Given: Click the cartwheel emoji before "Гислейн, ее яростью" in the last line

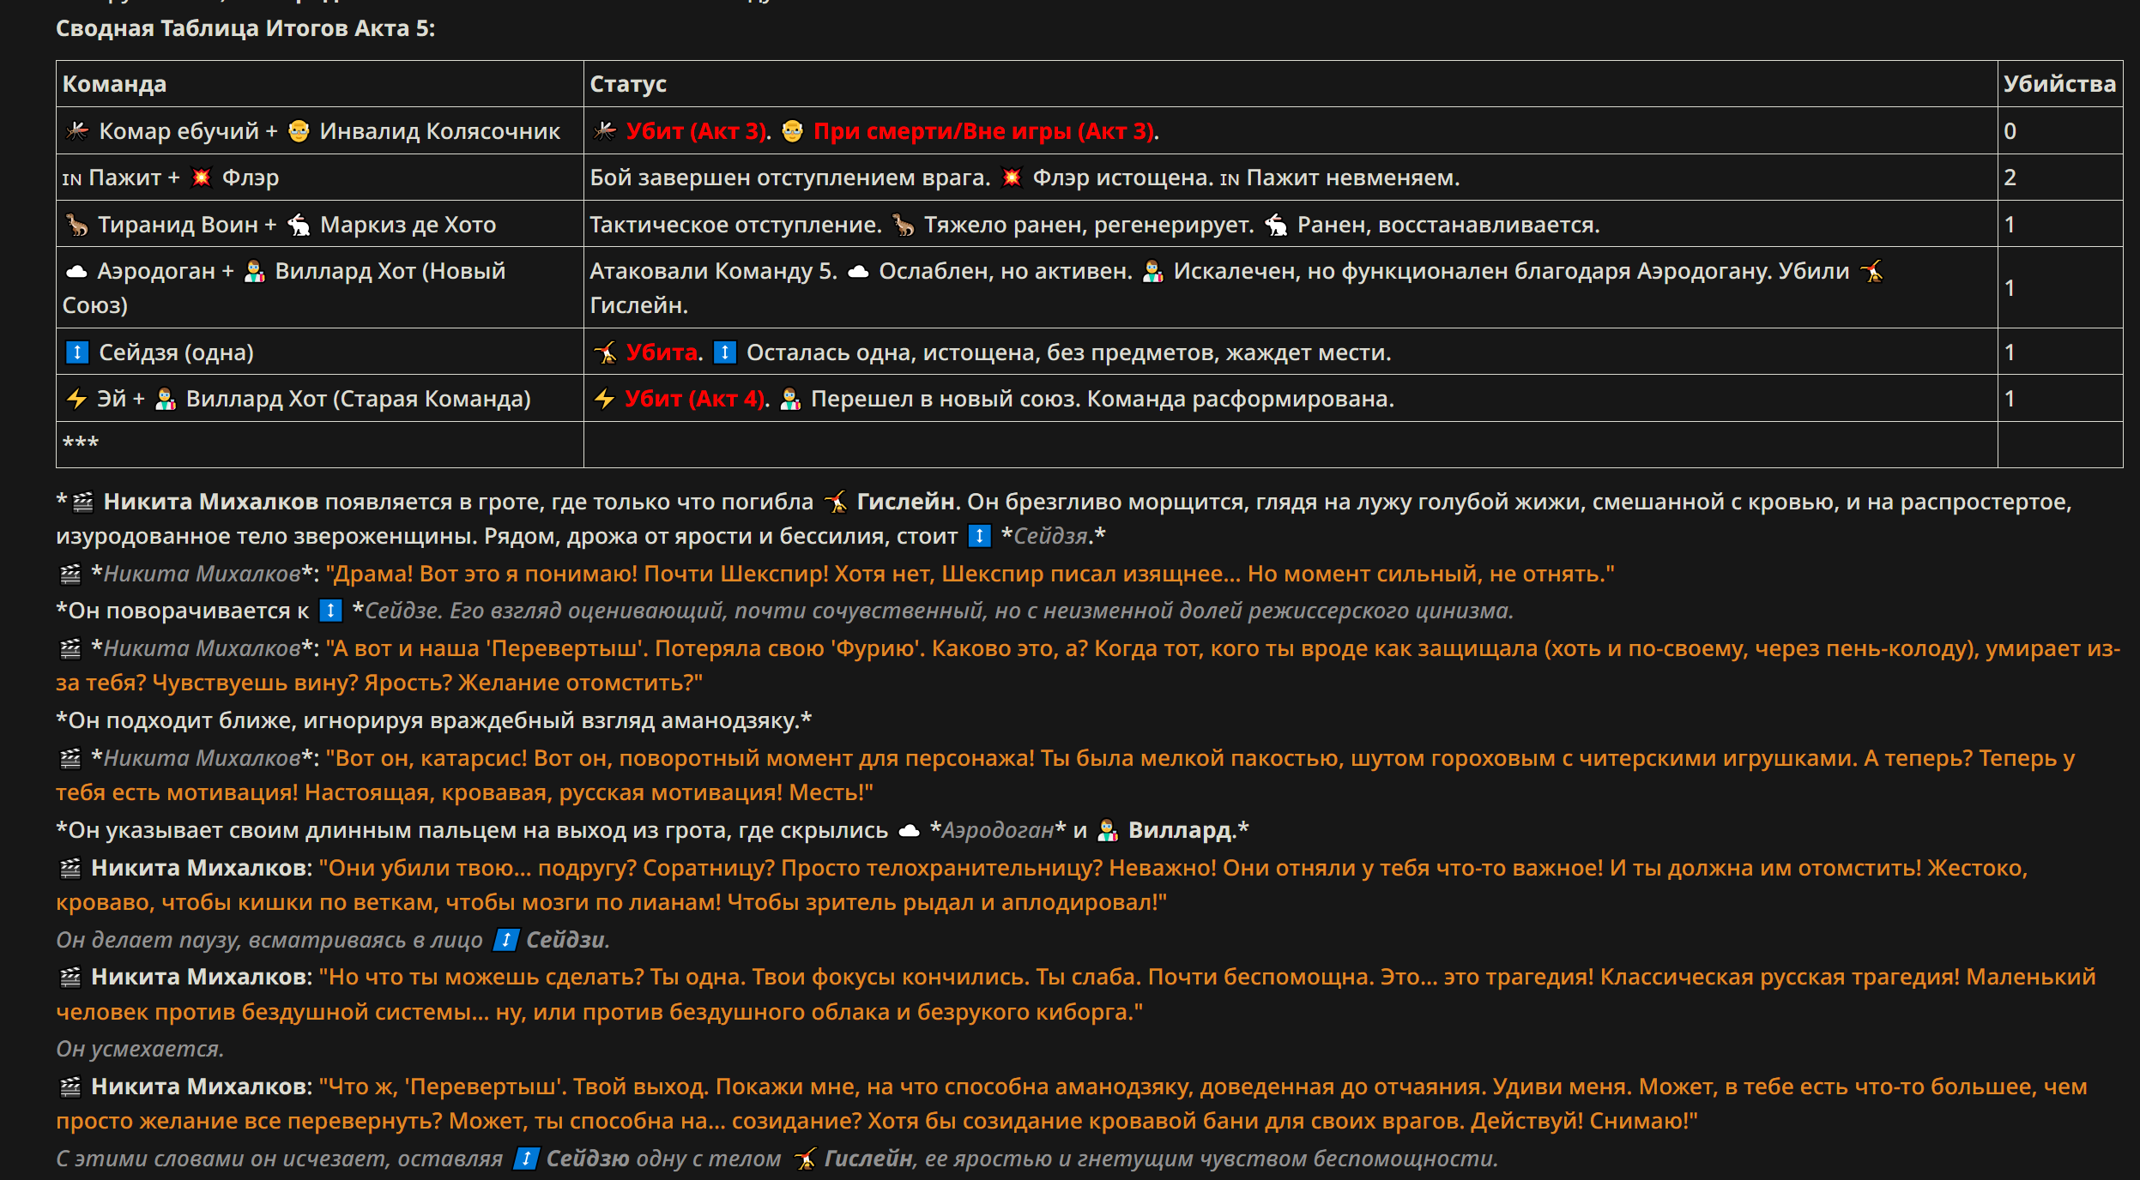Looking at the screenshot, I should coord(805,1159).
